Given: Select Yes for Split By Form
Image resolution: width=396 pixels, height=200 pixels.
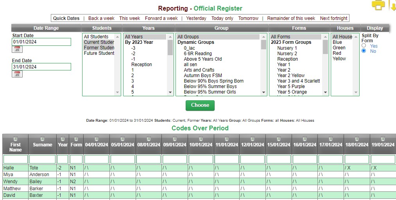Looking at the screenshot, I should pos(364,45).
